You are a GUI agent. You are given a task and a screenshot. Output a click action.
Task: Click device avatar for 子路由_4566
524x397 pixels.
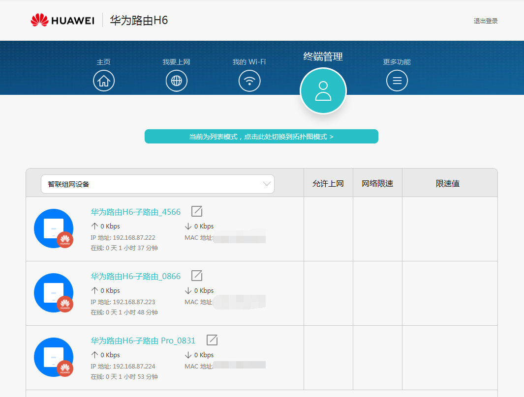[x=54, y=228]
